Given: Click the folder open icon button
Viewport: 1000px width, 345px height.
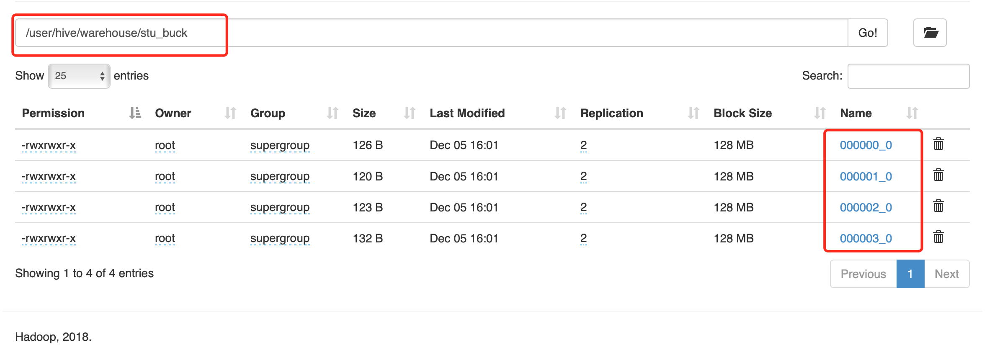Looking at the screenshot, I should tap(930, 33).
